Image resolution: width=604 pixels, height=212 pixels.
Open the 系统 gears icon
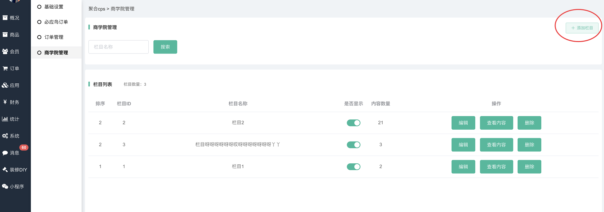[5, 136]
